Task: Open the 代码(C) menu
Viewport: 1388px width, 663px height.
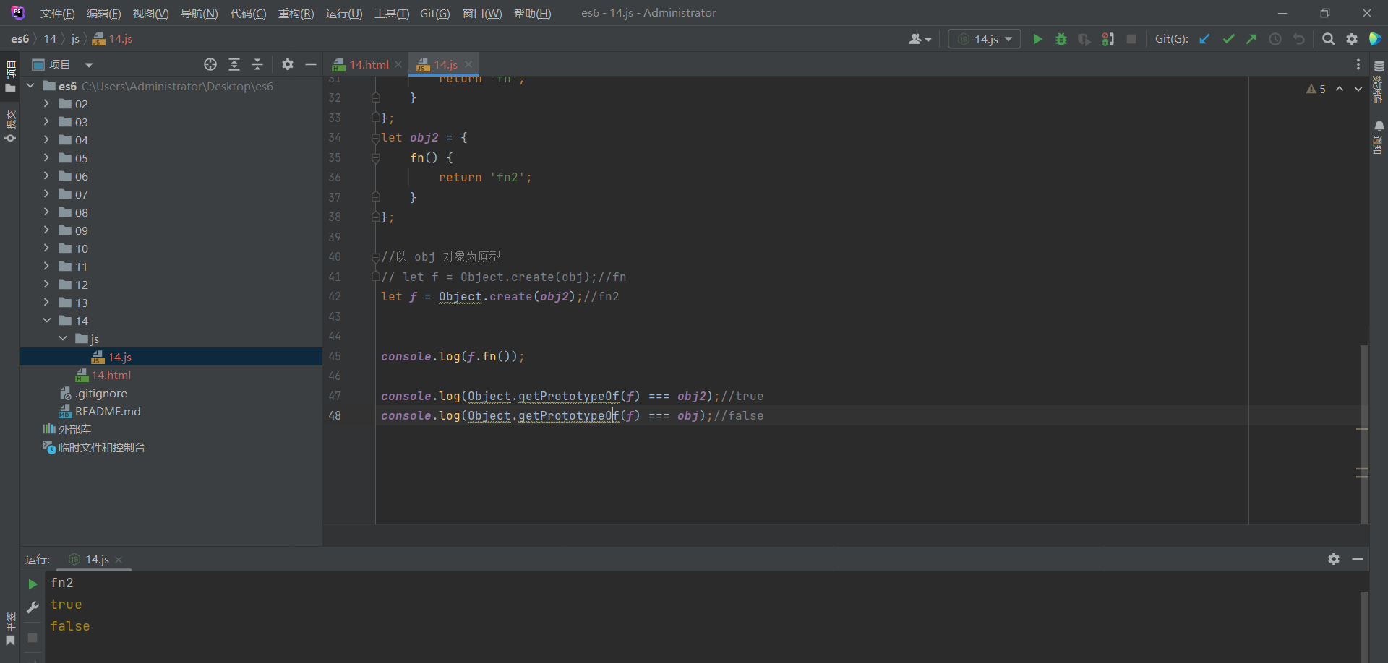Action: tap(248, 13)
